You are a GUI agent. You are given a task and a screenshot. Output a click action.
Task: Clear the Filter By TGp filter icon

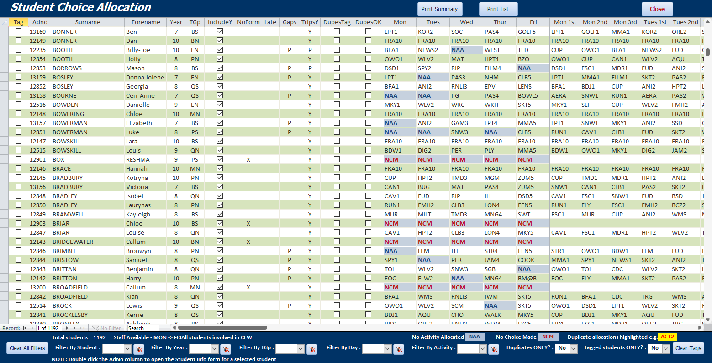312,349
